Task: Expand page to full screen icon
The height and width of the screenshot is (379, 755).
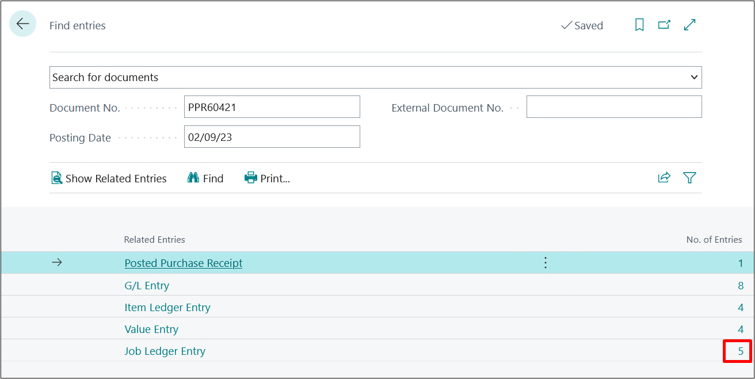Action: point(689,25)
